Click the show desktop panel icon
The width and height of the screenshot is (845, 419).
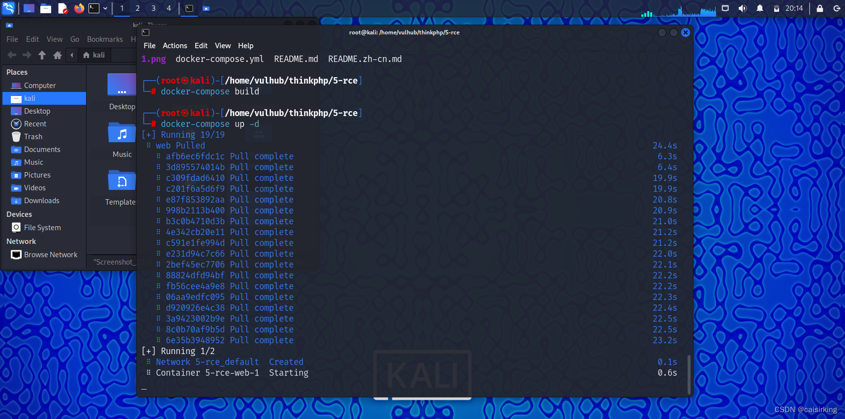[29, 8]
